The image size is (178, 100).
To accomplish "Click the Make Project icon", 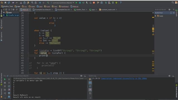I will [48, 2].
